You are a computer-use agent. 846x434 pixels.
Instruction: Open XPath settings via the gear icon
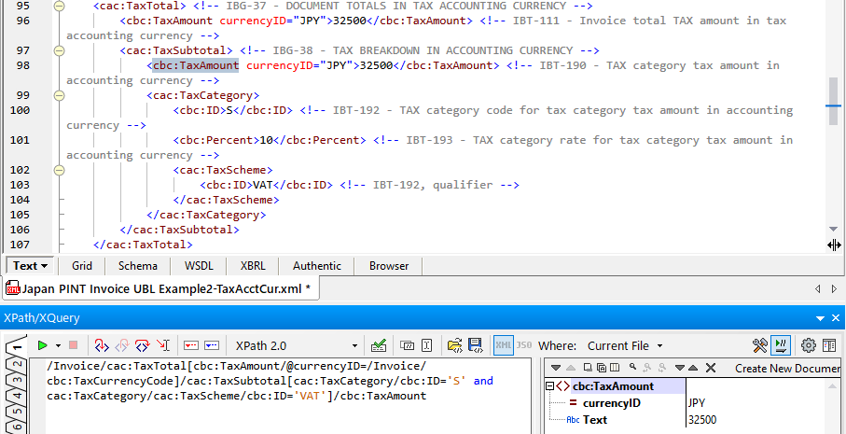809,345
